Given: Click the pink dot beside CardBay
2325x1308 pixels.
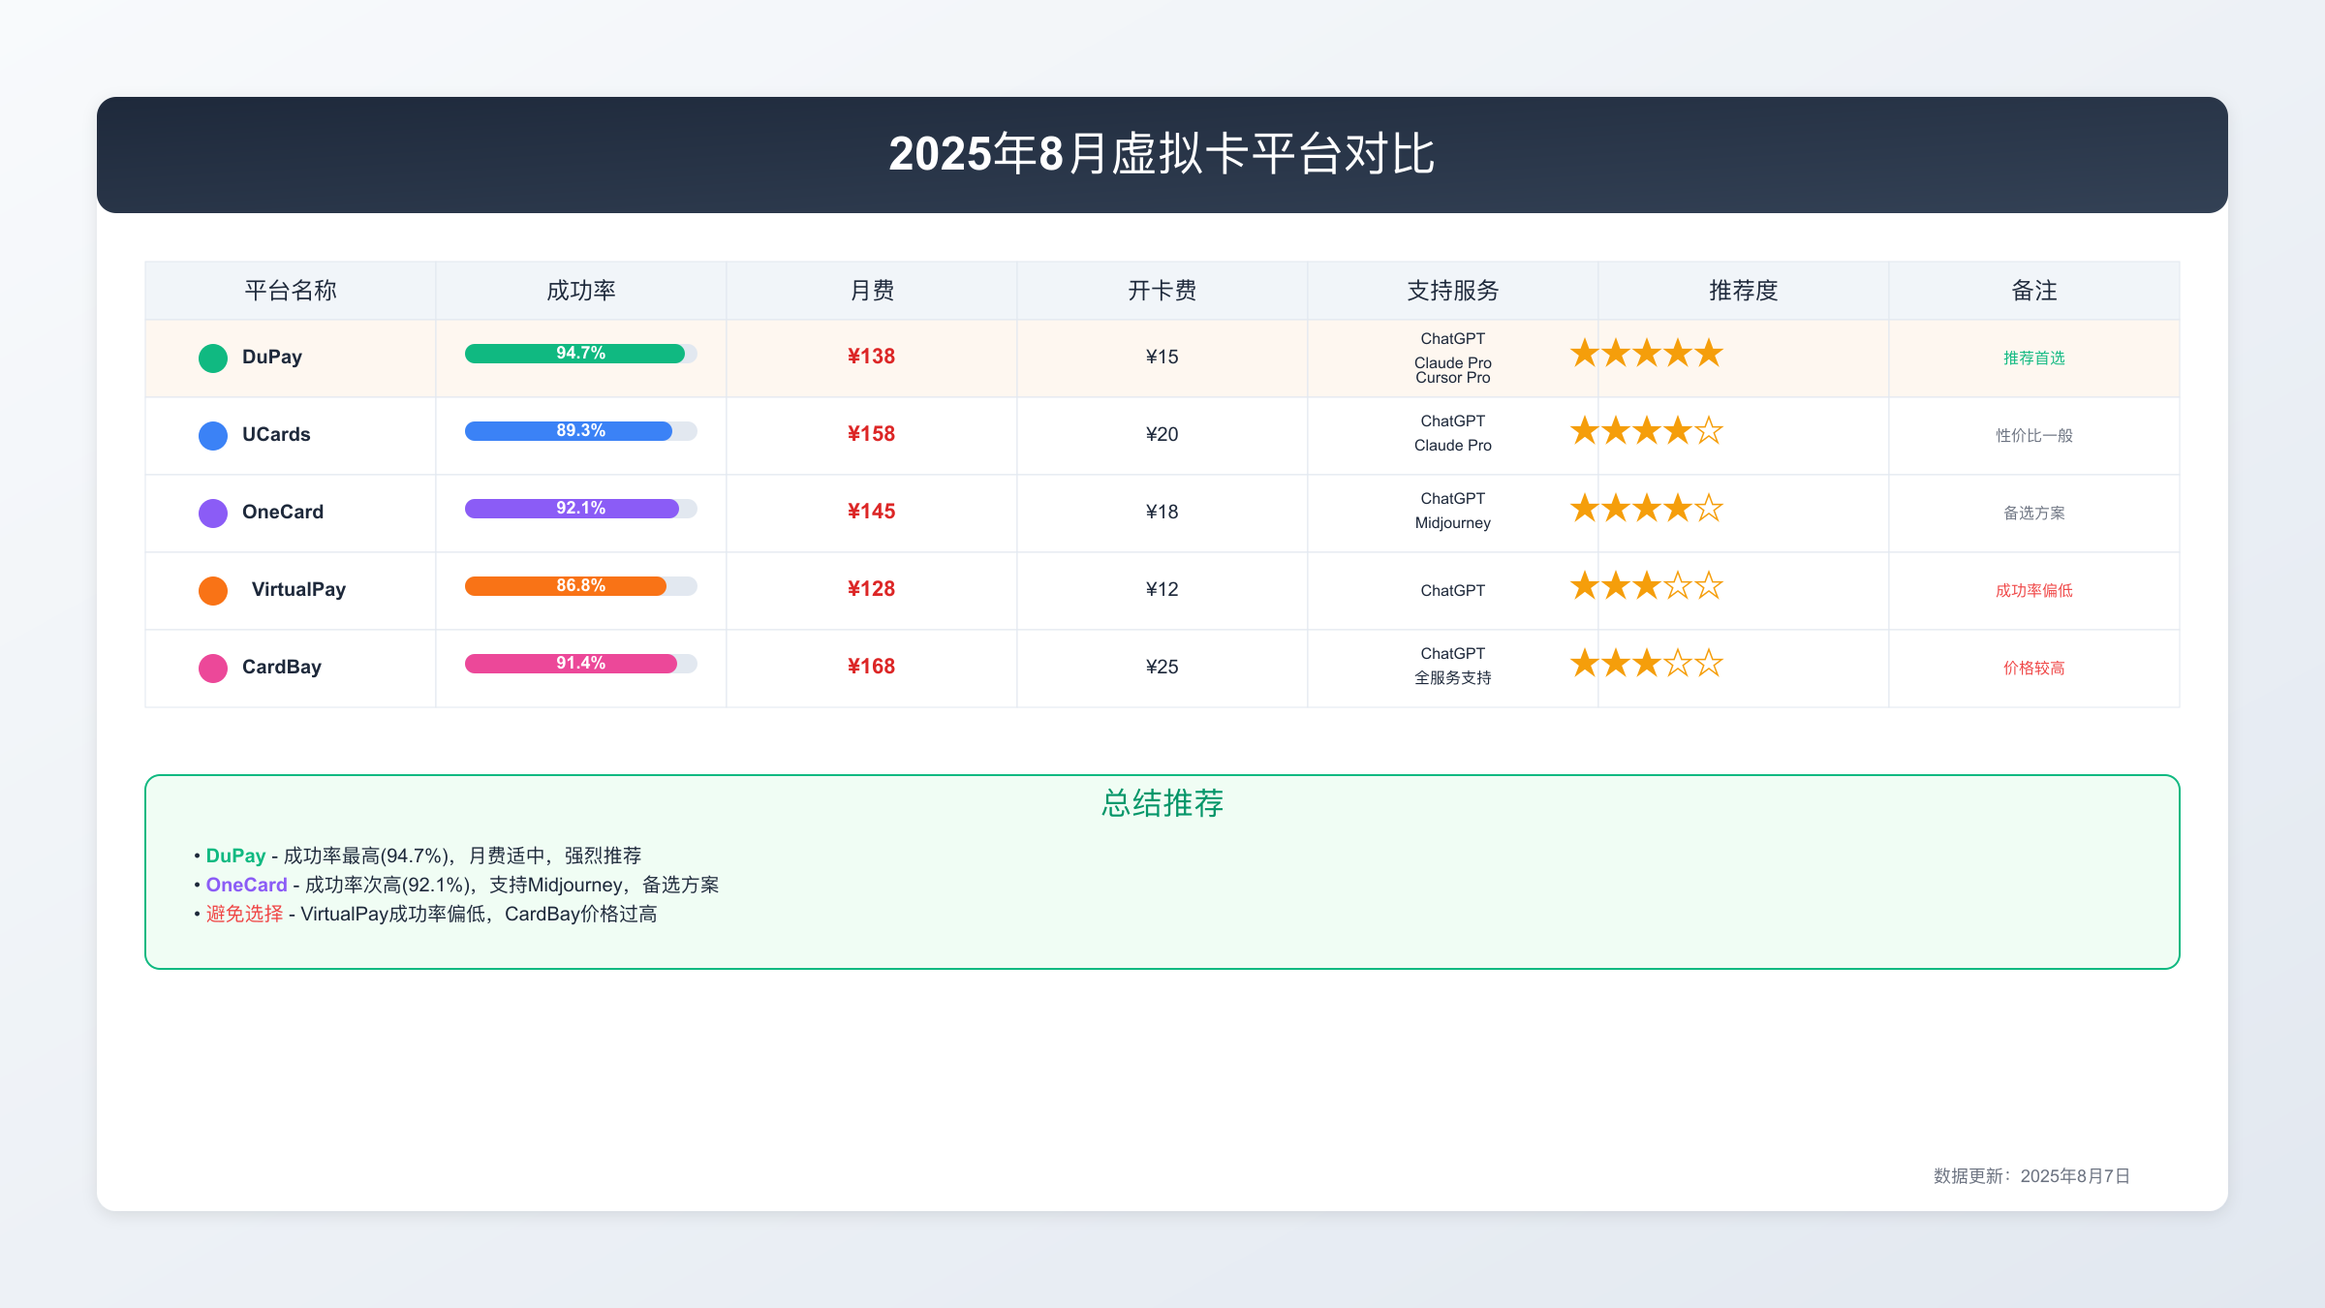Looking at the screenshot, I should [213, 669].
